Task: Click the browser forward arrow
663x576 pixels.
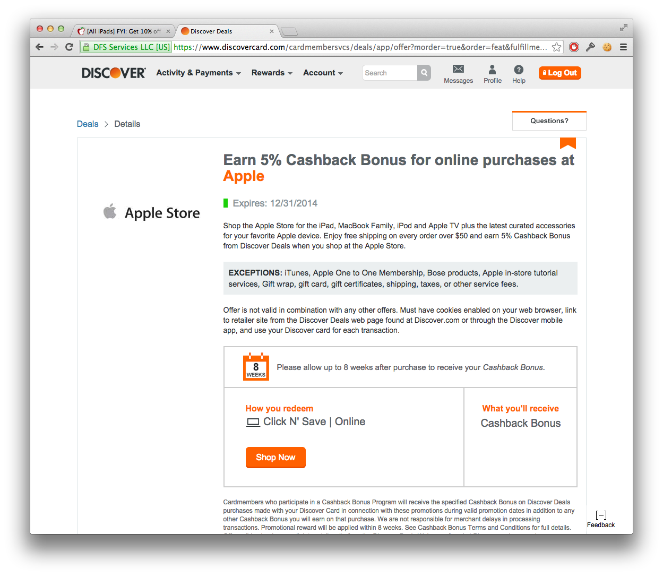Action: pyautogui.click(x=54, y=47)
